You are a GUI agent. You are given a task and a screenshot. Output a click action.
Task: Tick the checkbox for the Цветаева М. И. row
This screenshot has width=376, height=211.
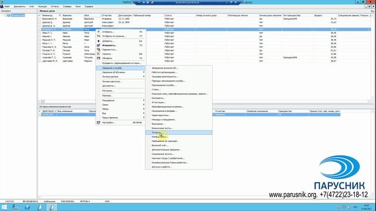(x=40, y=61)
